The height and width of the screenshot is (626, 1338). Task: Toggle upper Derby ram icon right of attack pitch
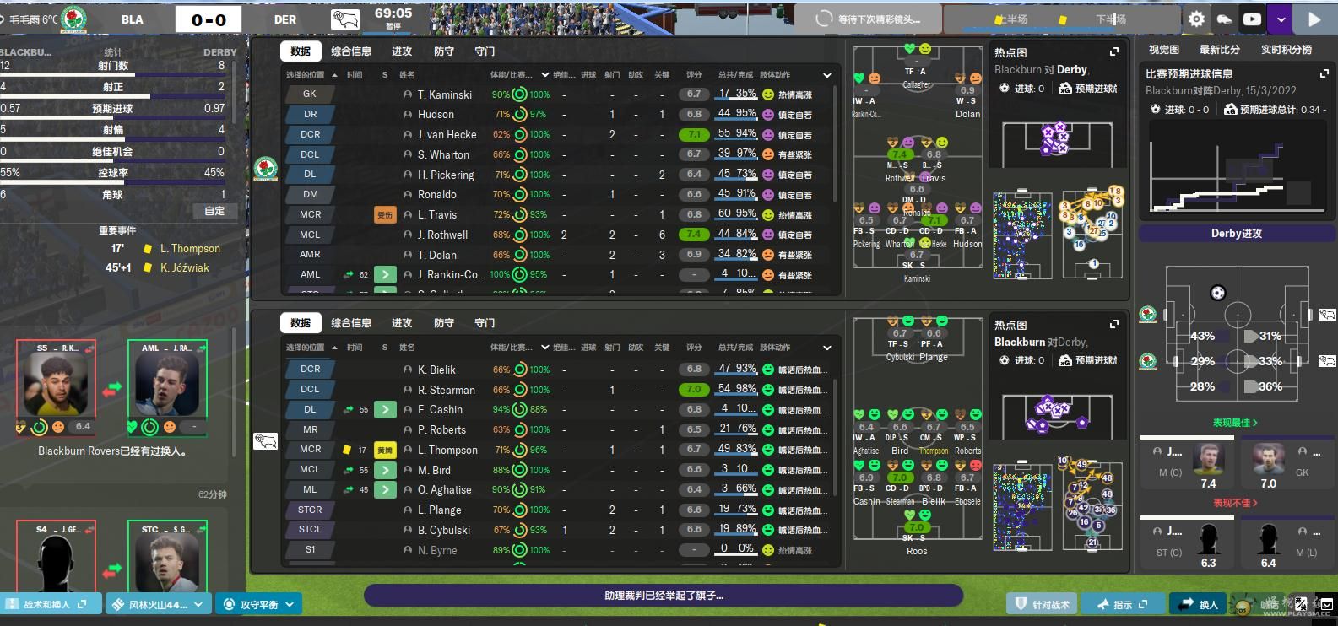(x=1327, y=315)
